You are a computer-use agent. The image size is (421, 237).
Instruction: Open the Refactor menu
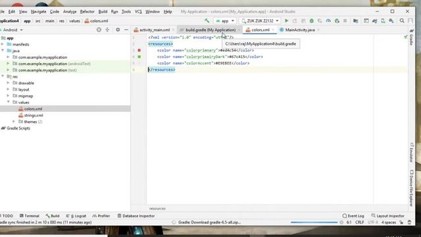point(87,12)
